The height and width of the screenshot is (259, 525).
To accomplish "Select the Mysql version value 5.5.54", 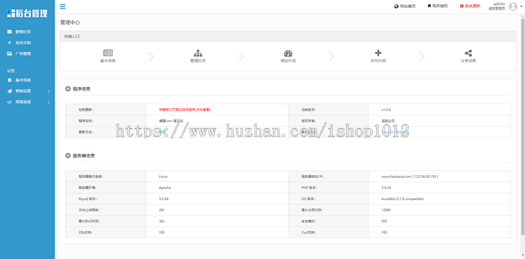I will coord(163,199).
